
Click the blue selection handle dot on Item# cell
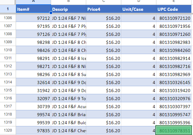(51, 13)
